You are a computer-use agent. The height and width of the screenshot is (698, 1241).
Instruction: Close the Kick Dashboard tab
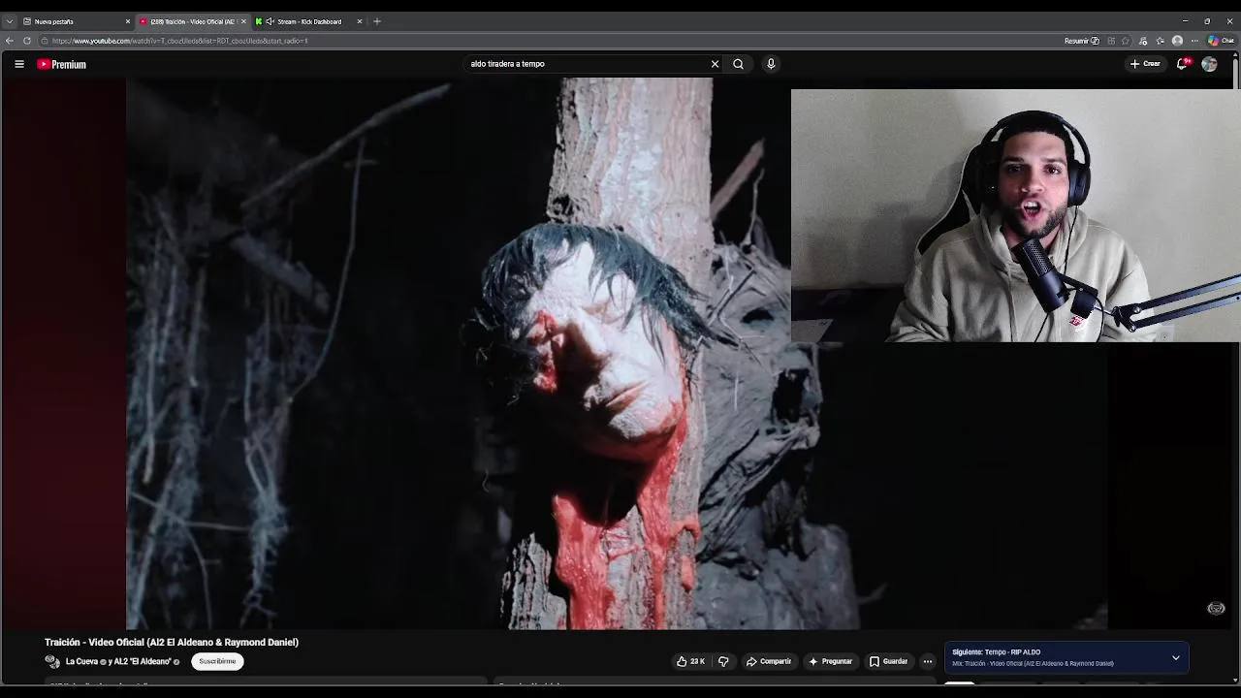(x=360, y=21)
